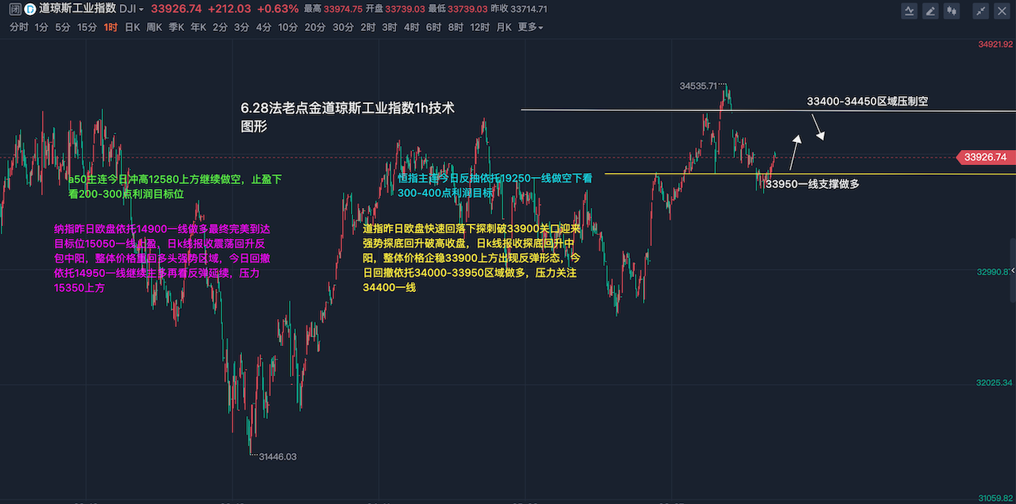The image size is (1016, 504).
Task: Select the pencil drawing tool icon
Action: 930,10
